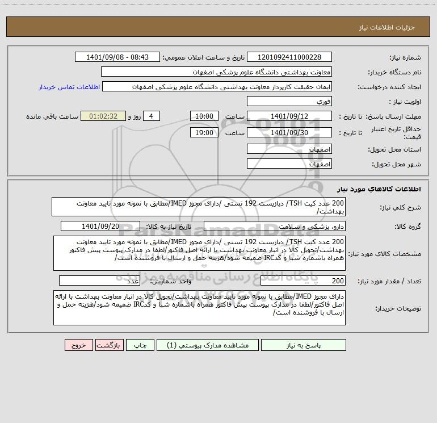Click the تاریخ و ساعت اعلان عمومی label

click(204, 57)
